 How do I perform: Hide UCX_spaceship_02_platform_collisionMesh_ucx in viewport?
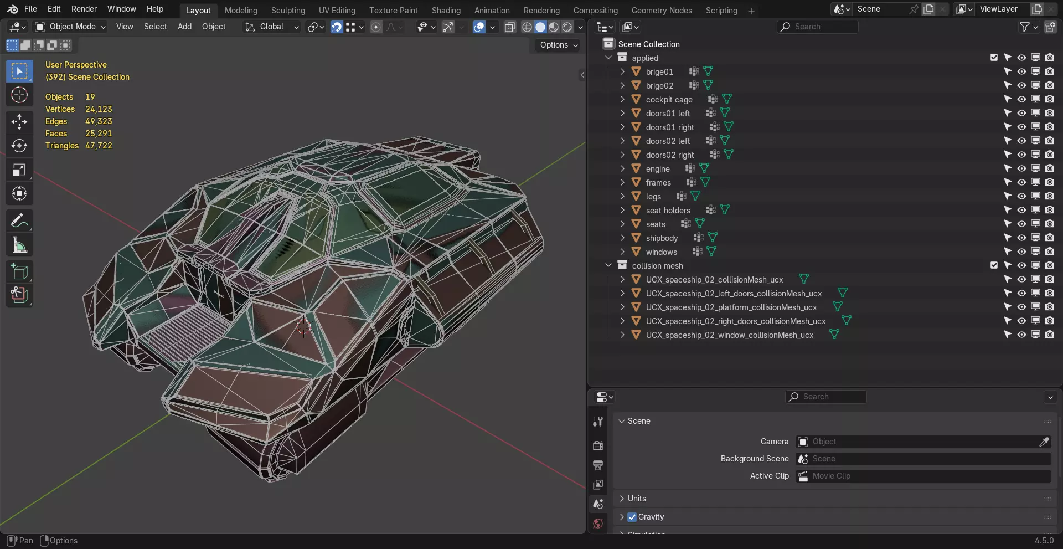(x=1021, y=307)
